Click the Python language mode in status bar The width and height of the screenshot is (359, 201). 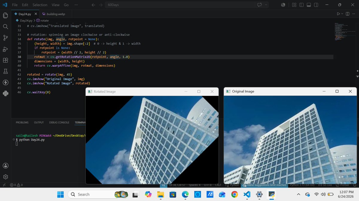(235, 185)
